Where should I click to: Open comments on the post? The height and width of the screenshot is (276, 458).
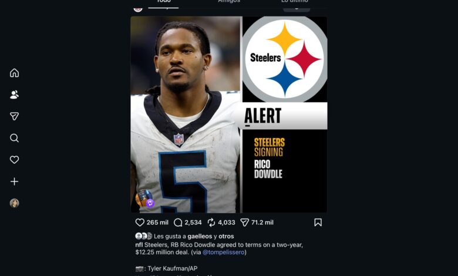click(178, 223)
